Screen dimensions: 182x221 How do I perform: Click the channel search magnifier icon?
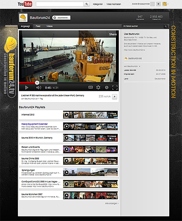coord(166,26)
